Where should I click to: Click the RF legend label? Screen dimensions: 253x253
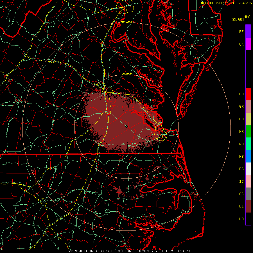[x=241, y=31]
